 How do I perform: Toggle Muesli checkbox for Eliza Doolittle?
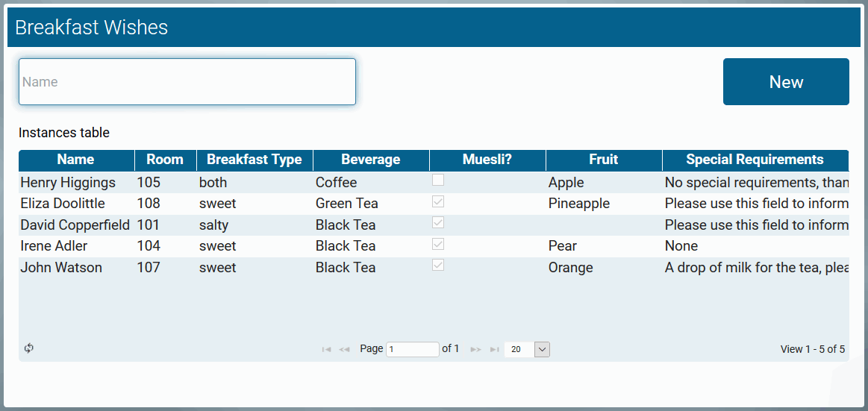click(438, 201)
